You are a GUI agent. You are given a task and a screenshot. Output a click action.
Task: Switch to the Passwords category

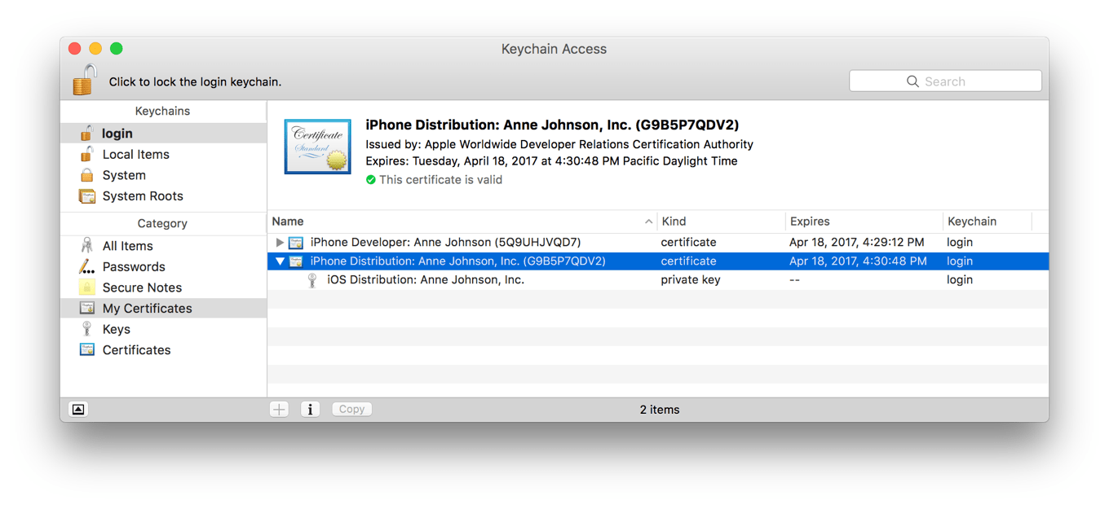(x=134, y=267)
